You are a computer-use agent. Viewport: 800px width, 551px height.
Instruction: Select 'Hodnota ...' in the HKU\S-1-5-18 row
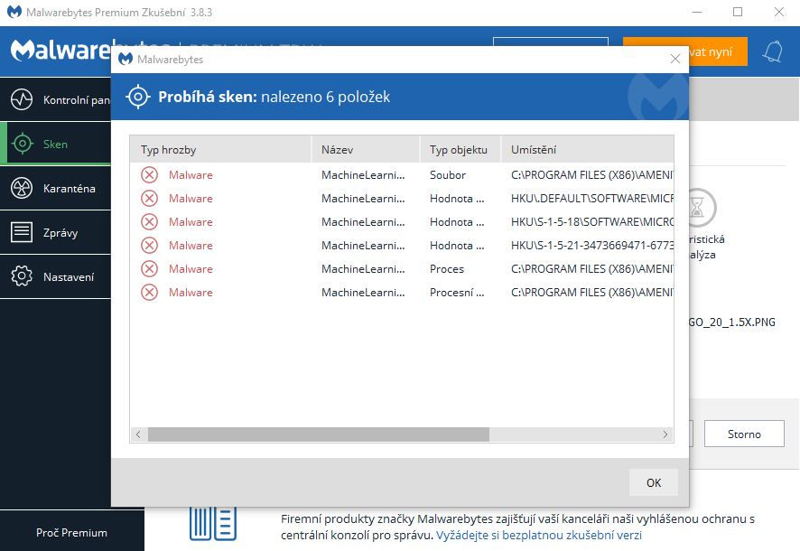pos(457,222)
